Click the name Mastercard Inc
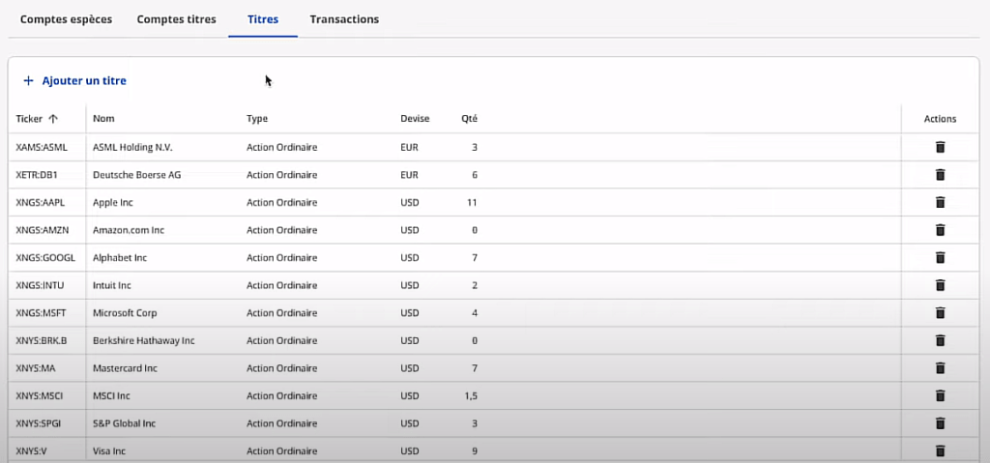Screen dimensions: 990x463 (x=125, y=368)
